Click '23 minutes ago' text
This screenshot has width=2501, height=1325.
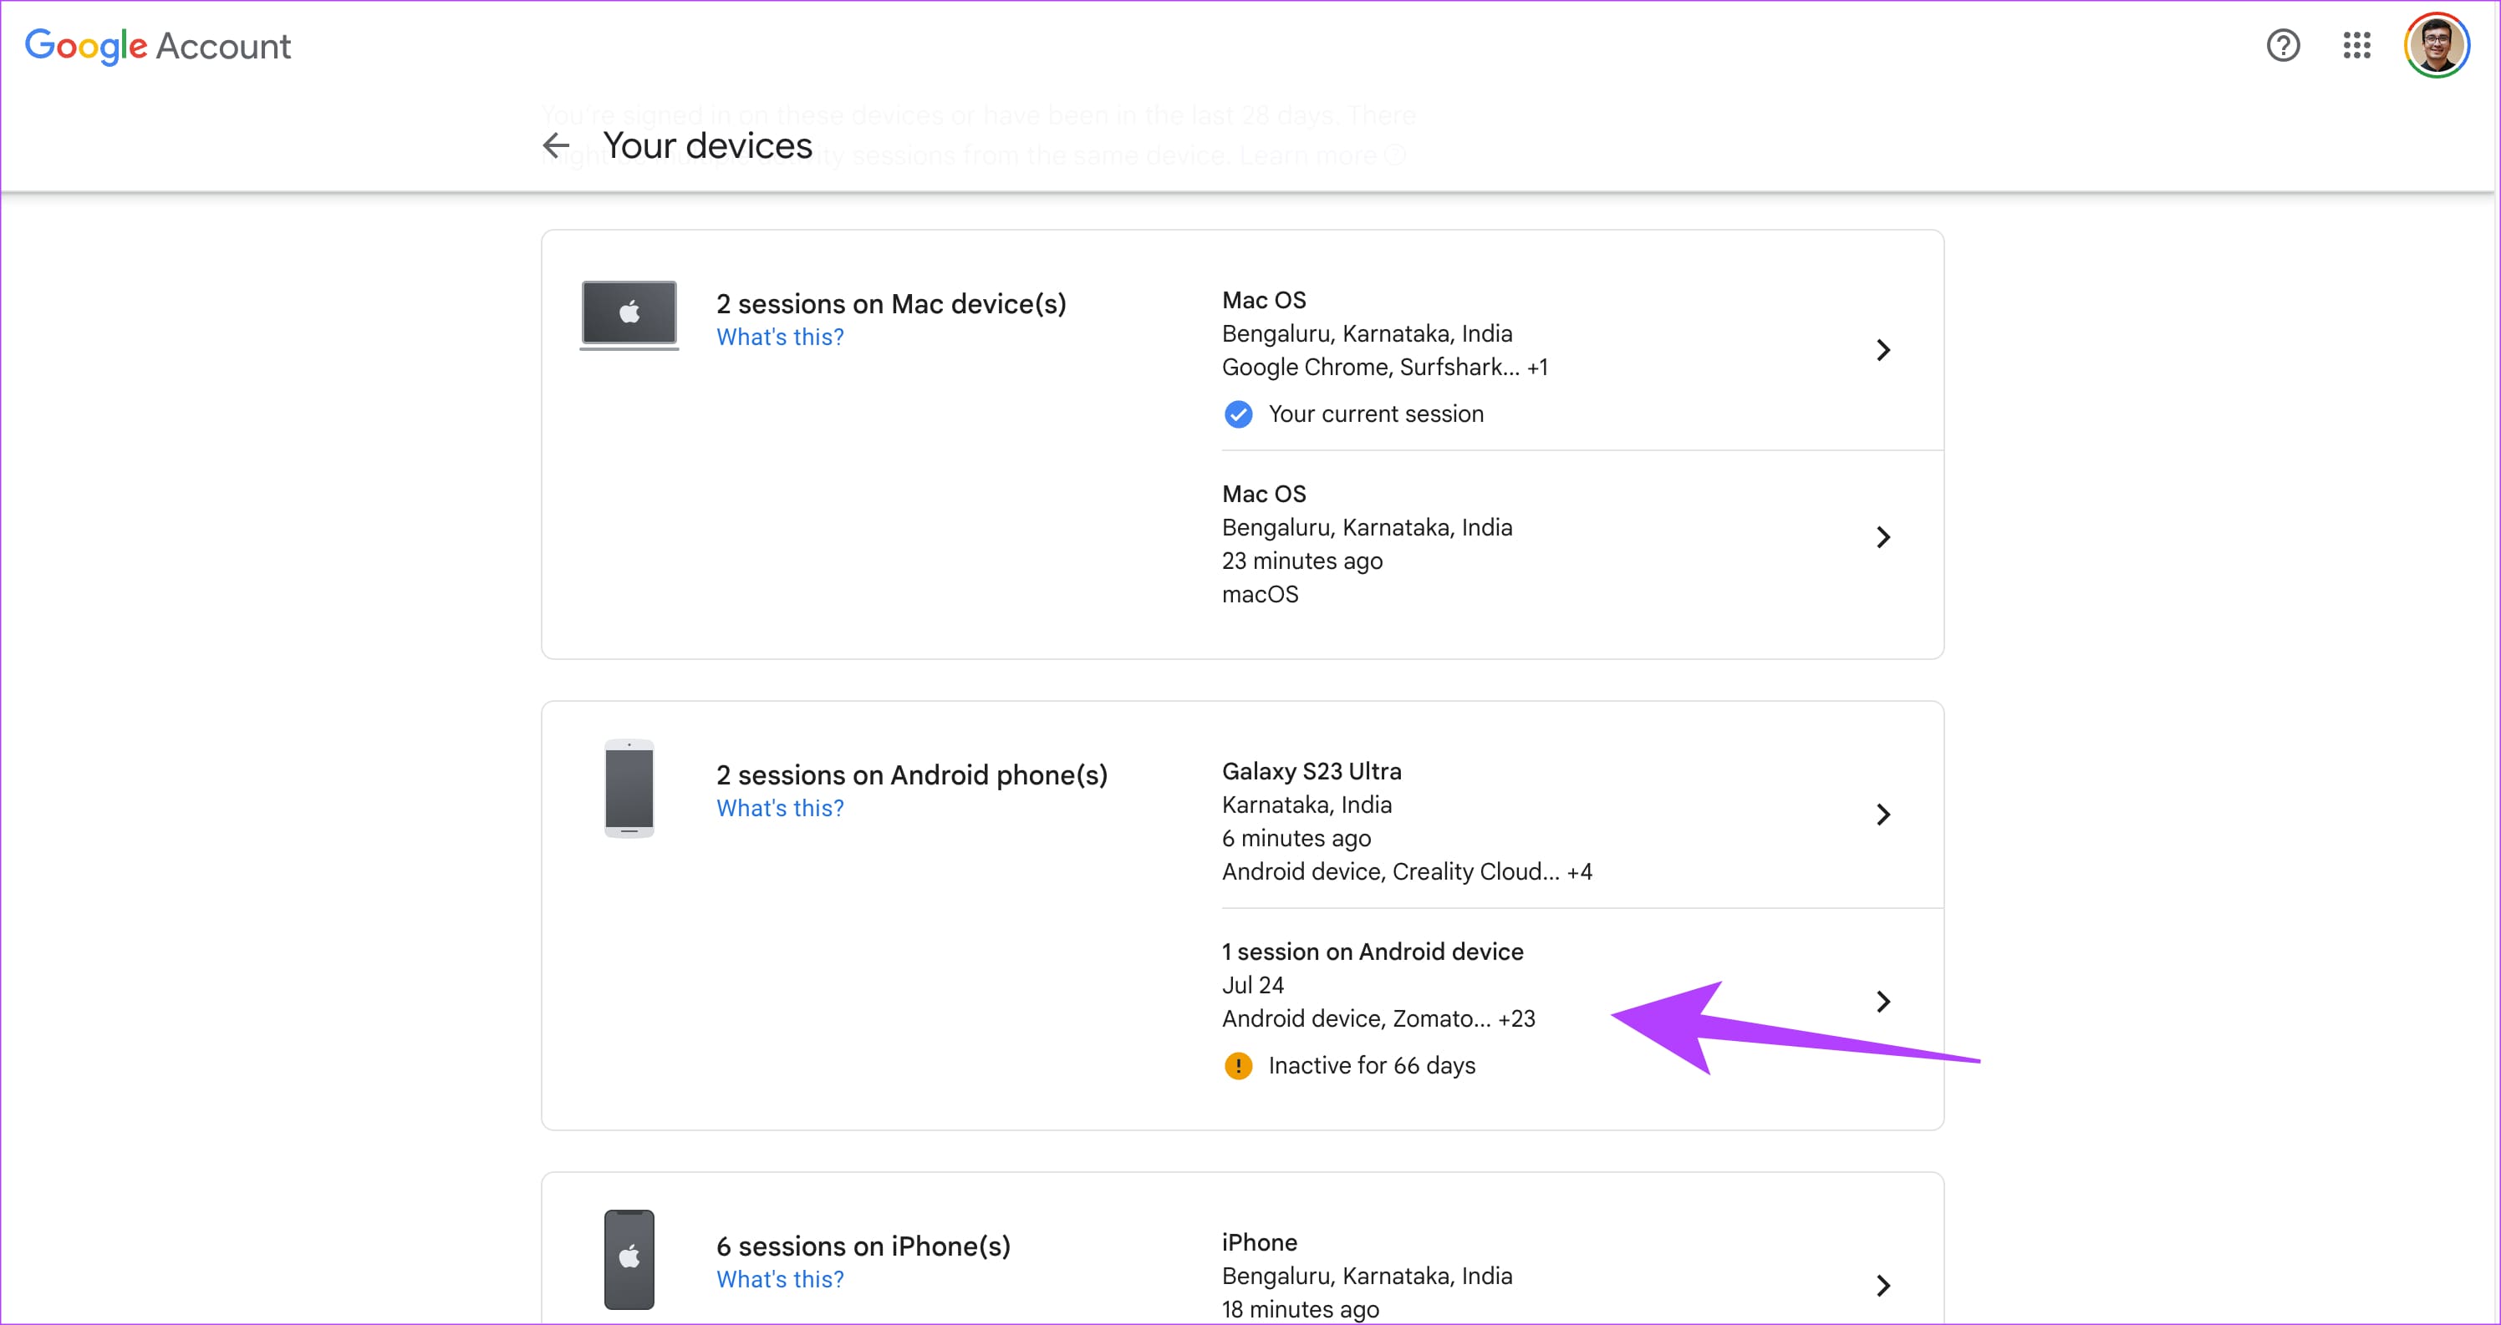(1302, 561)
